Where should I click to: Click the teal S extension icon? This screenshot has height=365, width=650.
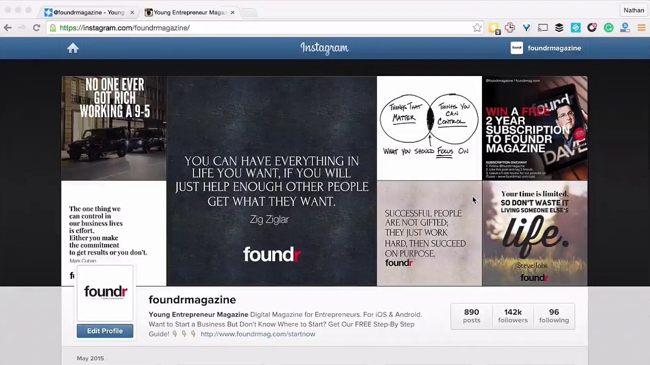(x=575, y=28)
